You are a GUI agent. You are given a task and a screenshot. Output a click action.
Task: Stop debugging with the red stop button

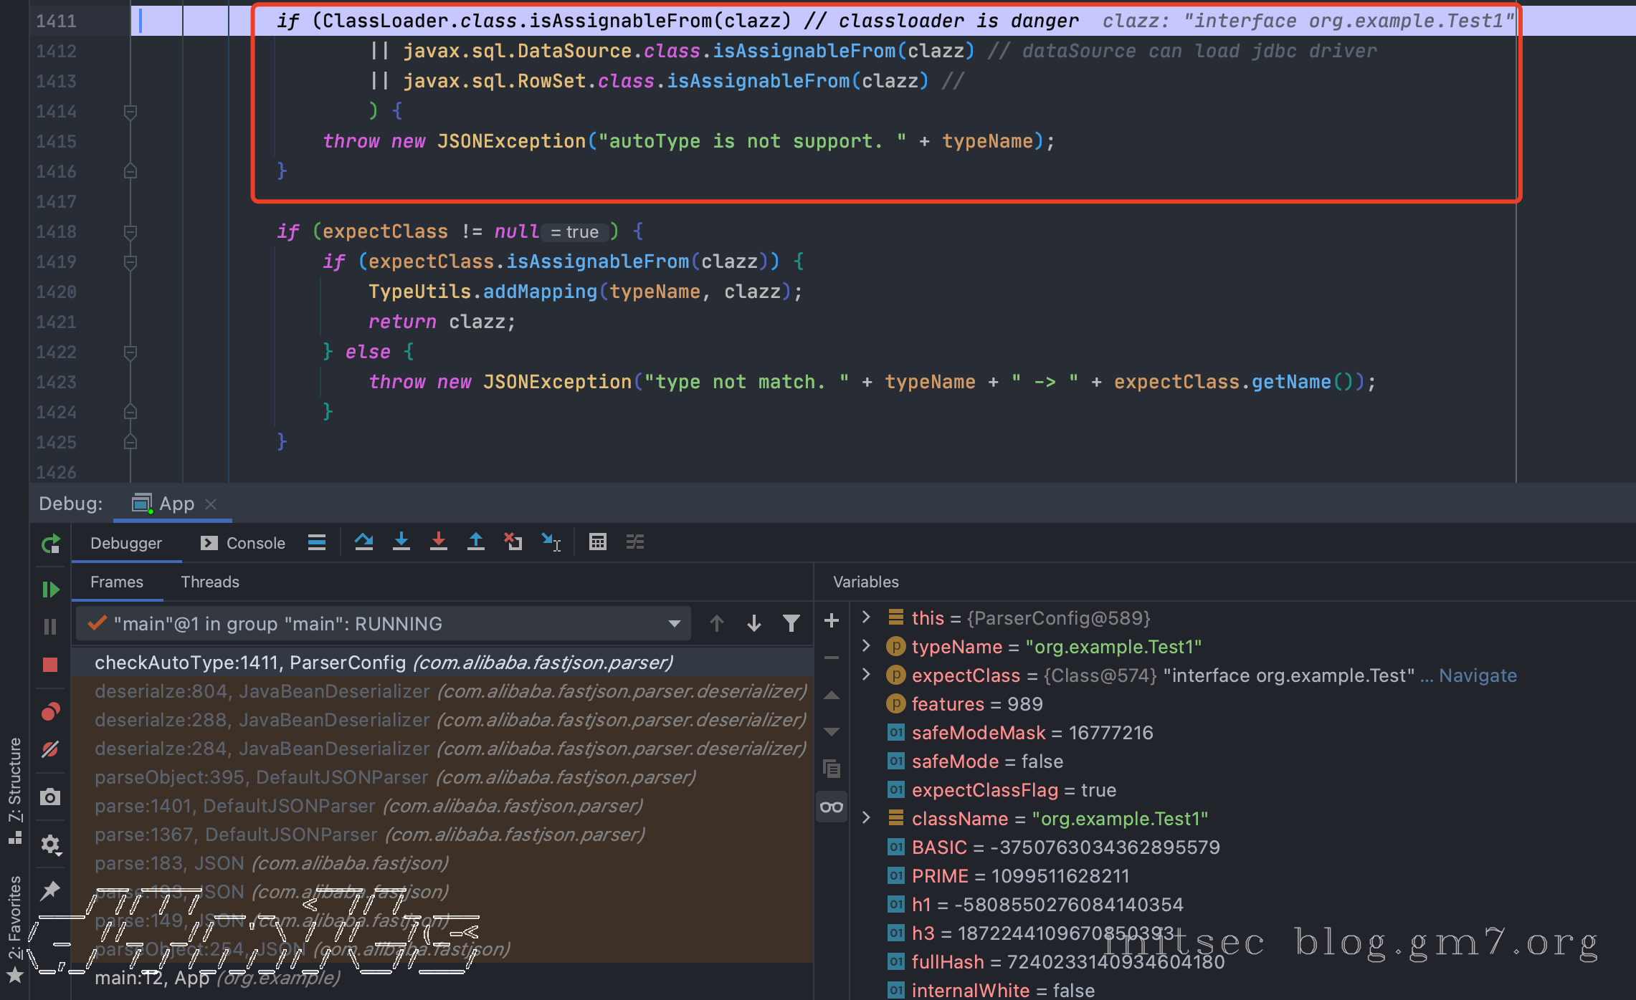coord(50,665)
